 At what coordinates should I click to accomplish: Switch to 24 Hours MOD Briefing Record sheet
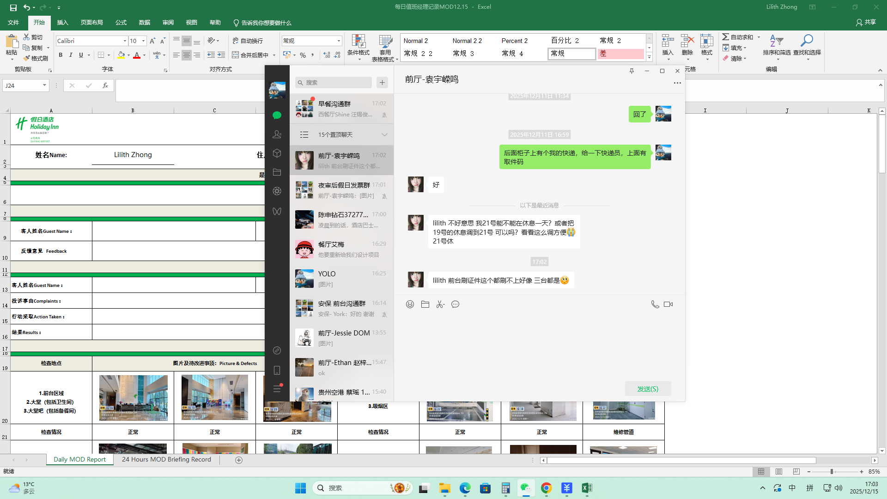166,459
